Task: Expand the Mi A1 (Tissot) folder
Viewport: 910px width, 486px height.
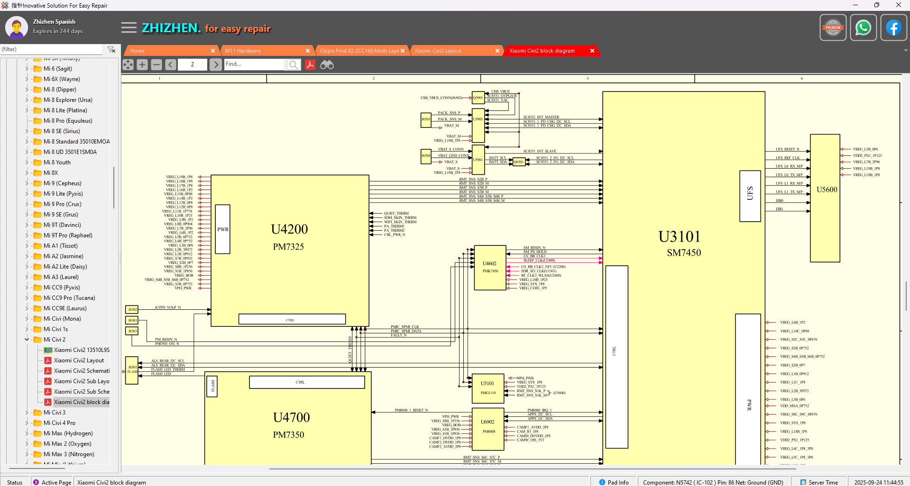Action: point(27,246)
